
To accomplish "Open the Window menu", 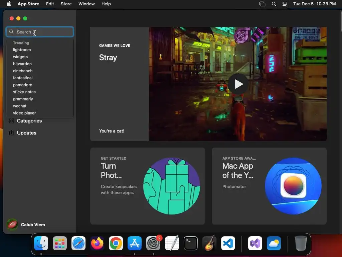I will (87, 4).
